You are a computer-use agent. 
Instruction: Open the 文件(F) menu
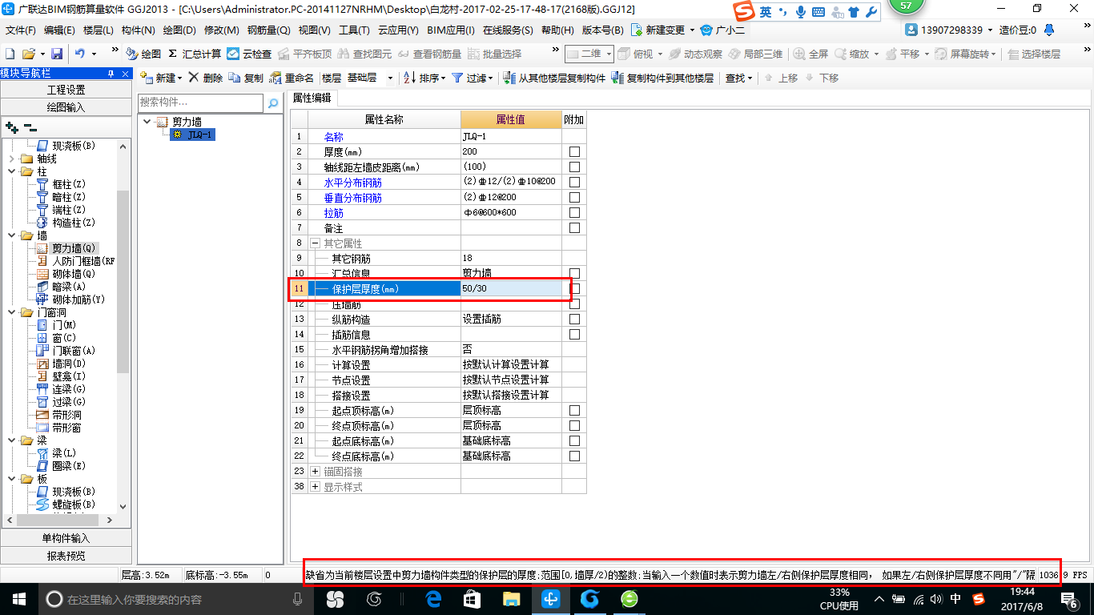(x=21, y=30)
